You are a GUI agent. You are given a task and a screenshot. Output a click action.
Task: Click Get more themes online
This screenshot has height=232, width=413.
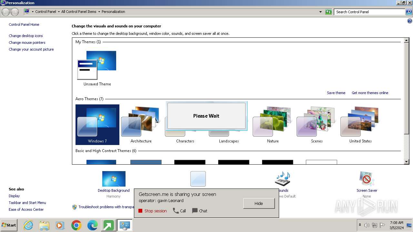[370, 93]
